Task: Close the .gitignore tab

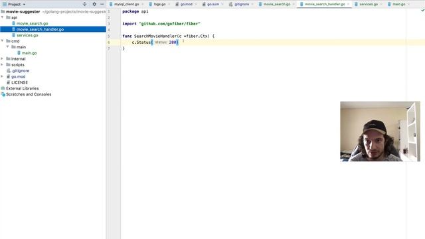Action: pos(252,5)
